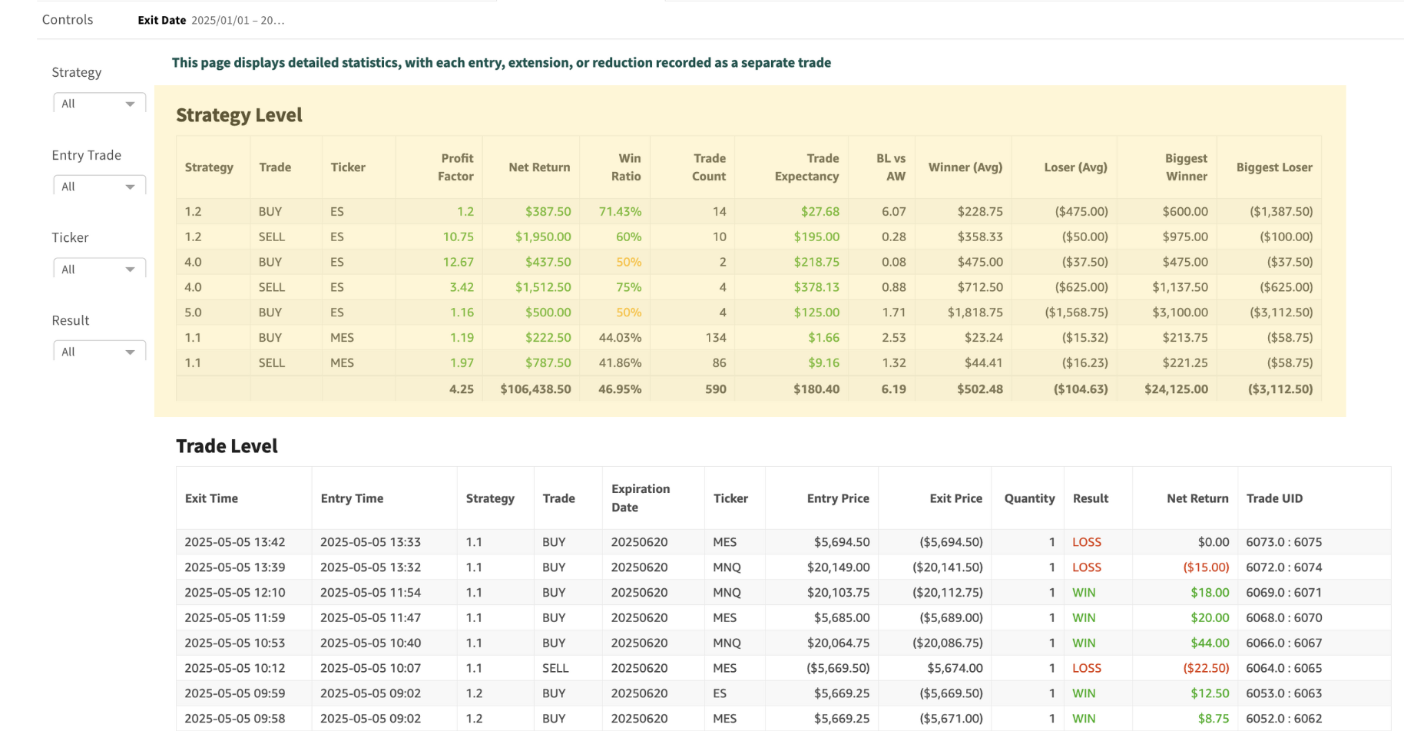Sort by Profit Factor column header
1404x731 pixels.
pyautogui.click(x=455, y=167)
